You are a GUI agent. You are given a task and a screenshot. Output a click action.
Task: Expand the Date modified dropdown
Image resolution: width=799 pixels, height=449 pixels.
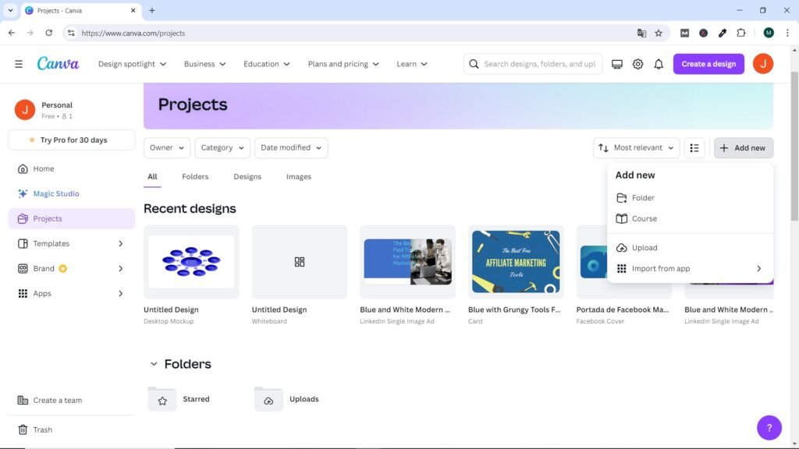[x=291, y=148]
